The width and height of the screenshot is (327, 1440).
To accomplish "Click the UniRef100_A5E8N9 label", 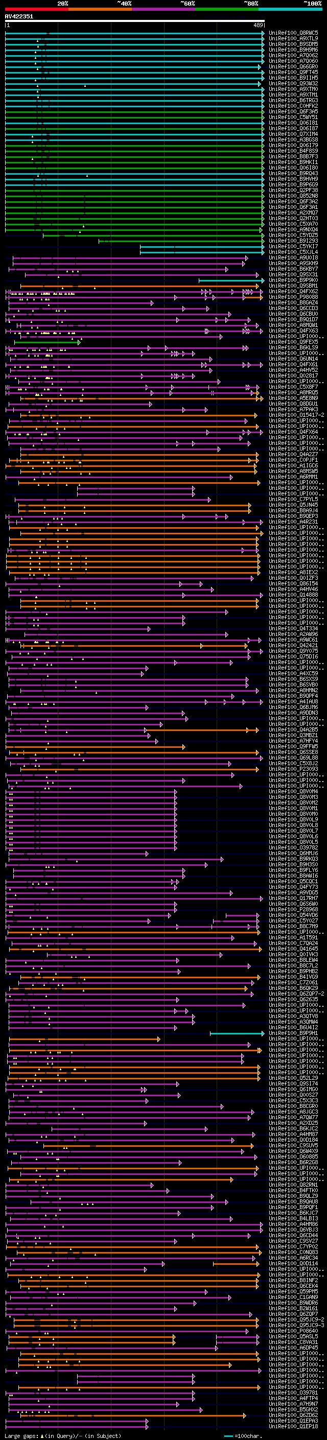I will (293, 398).
